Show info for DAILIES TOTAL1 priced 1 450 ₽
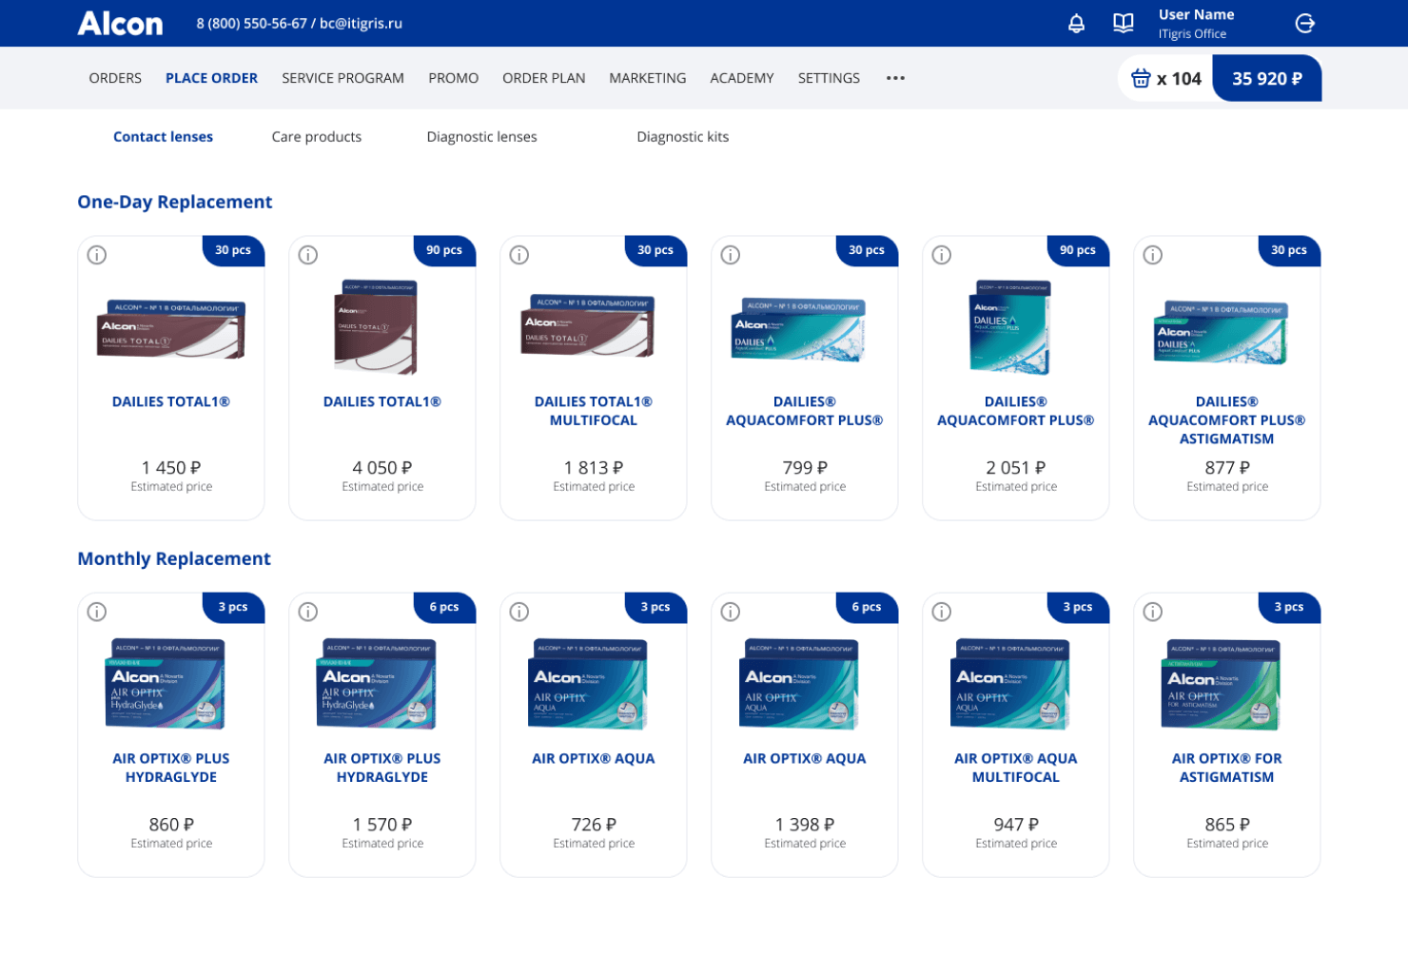Screen dimensions: 1408x974 (97, 255)
